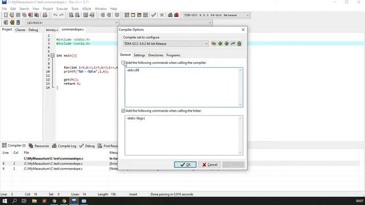The width and height of the screenshot is (365, 205).
Task: Open the empty function dropdown beside (globals)
Action: click(166, 23)
